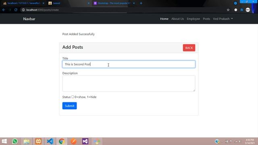Open Chrome profile avatar icon
The image size is (258, 145).
(248, 10)
